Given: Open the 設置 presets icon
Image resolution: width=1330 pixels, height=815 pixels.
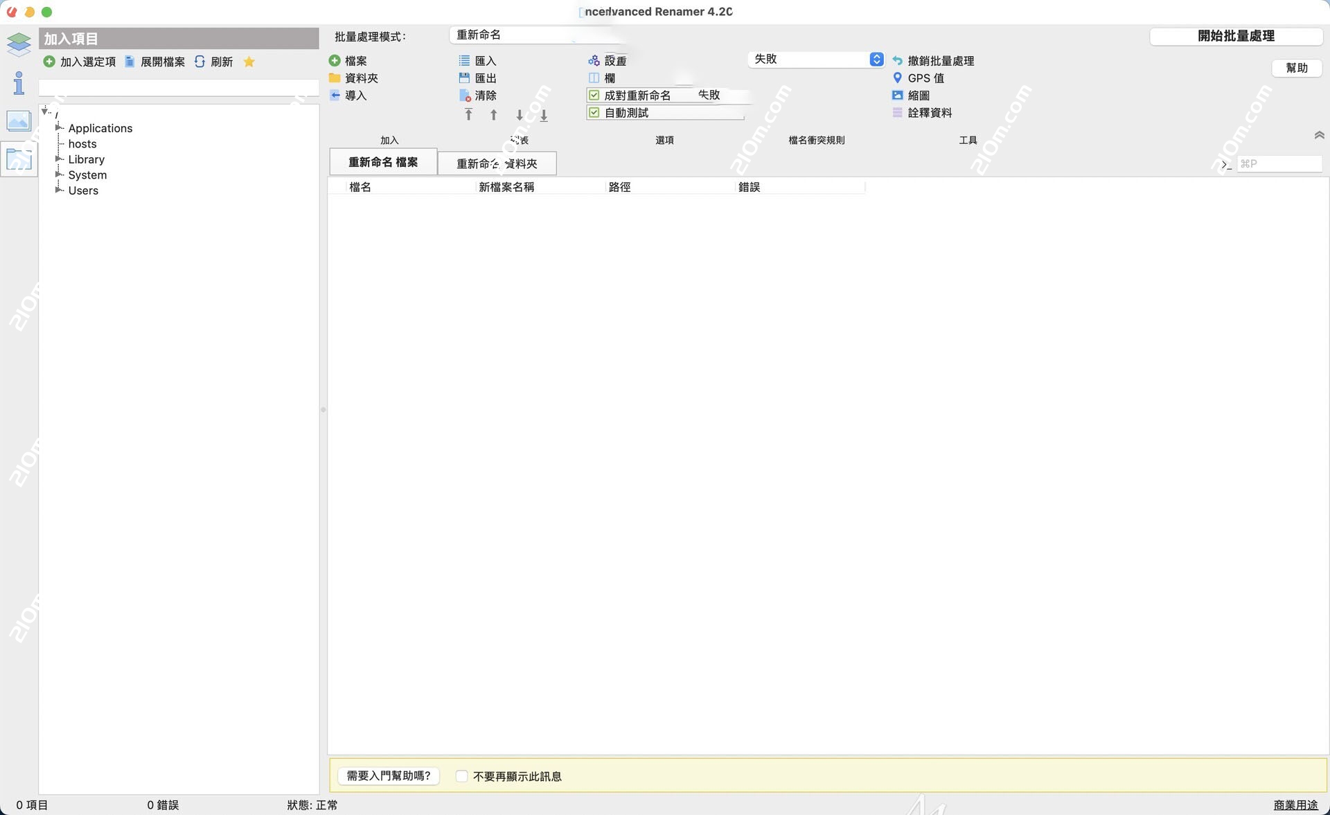Looking at the screenshot, I should pos(595,61).
